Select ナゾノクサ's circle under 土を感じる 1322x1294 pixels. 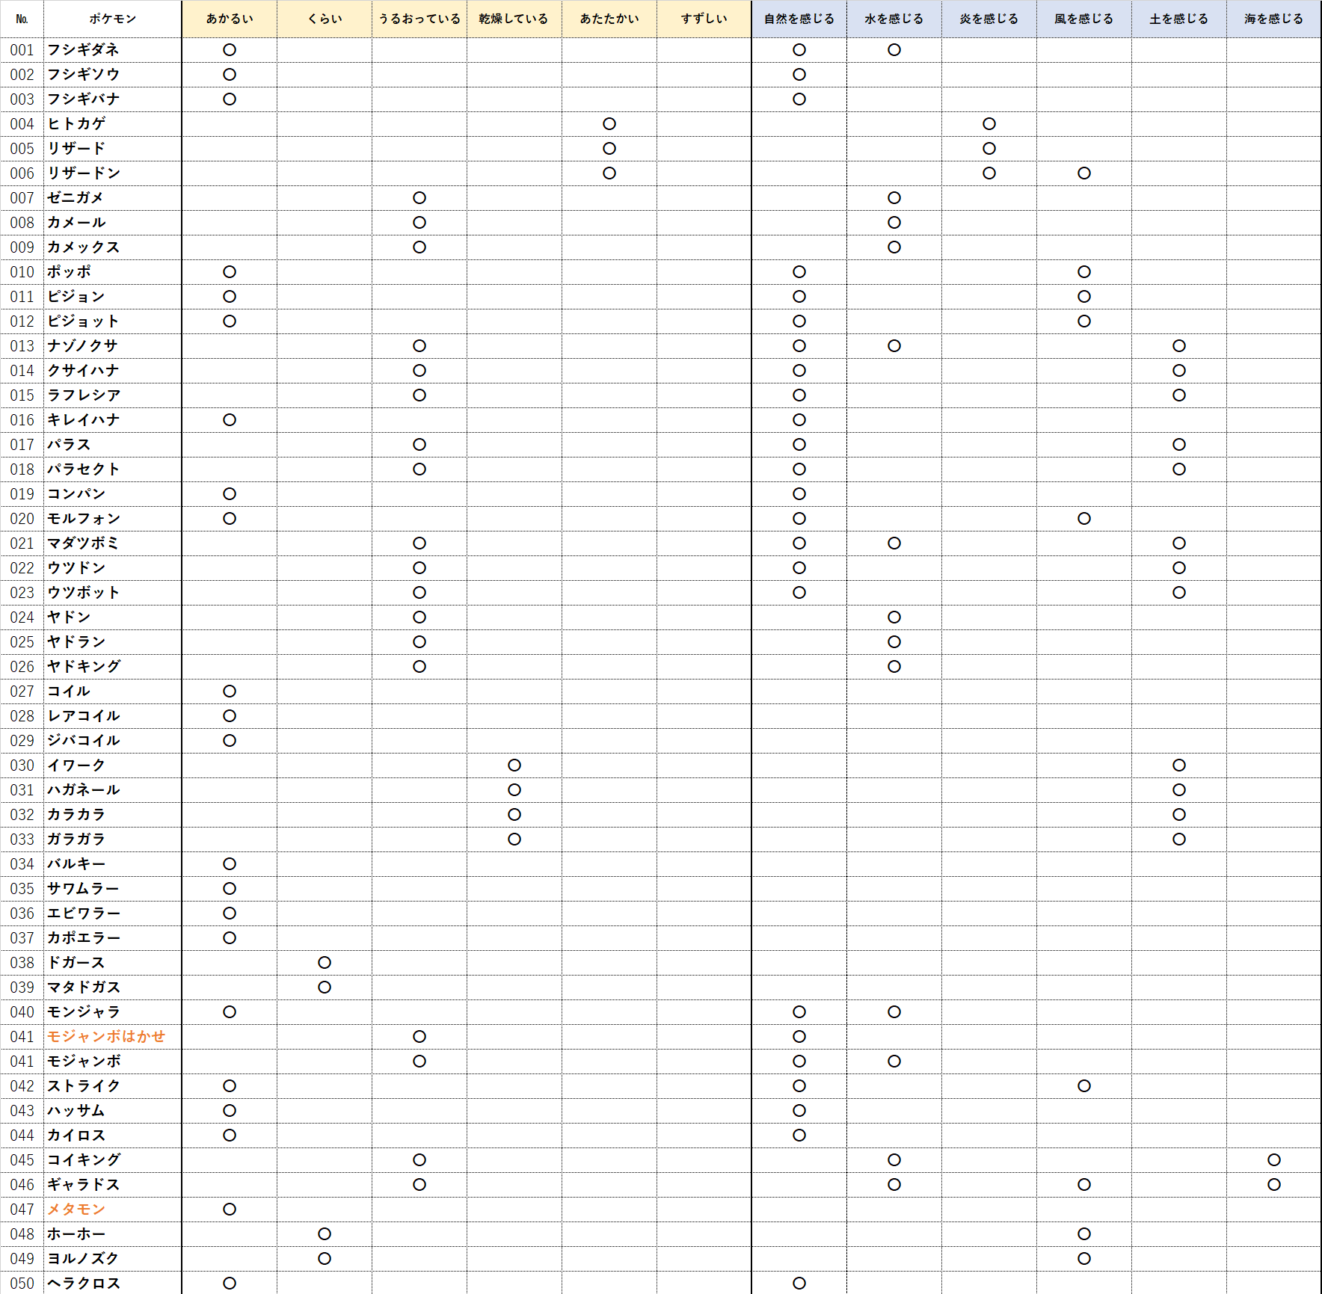1179,346
